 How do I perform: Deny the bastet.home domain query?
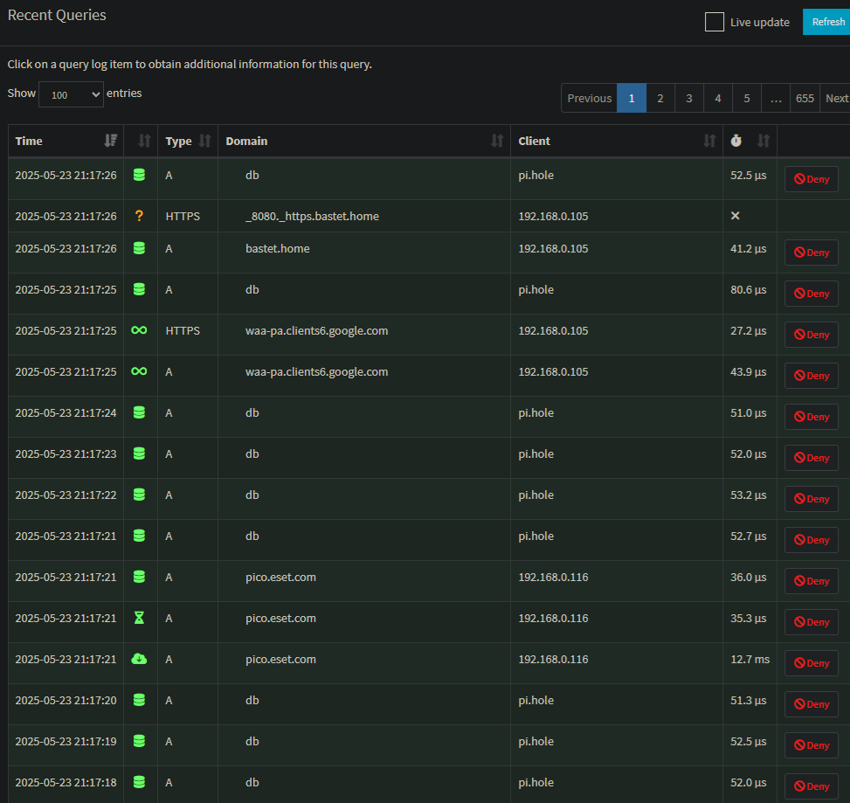[811, 253]
